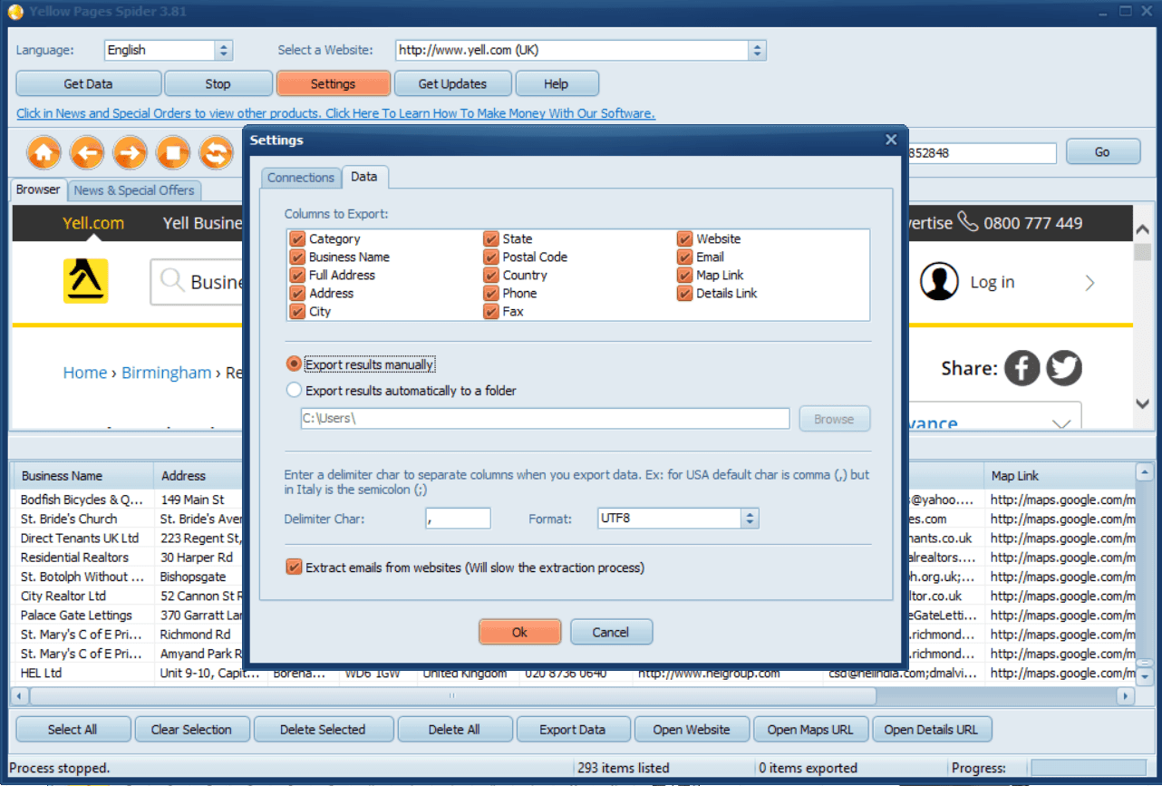Expand the relevance sort dropdown on webpage
Viewport: 1162px width, 786px height.
coord(1061,423)
